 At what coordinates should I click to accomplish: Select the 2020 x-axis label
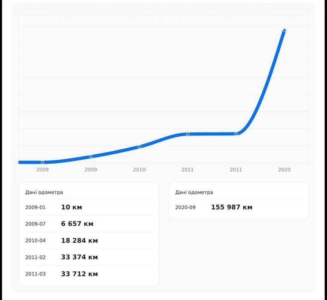point(284,170)
